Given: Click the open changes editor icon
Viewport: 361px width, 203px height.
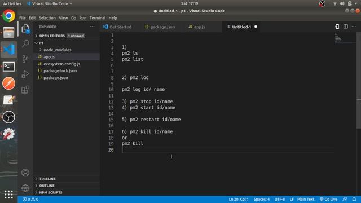Looking at the screenshot, I should point(337,27).
